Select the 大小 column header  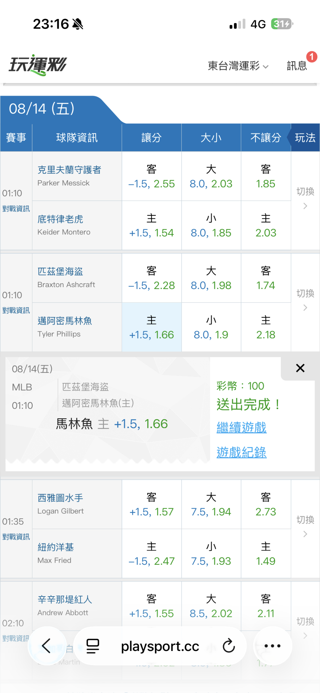point(211,138)
